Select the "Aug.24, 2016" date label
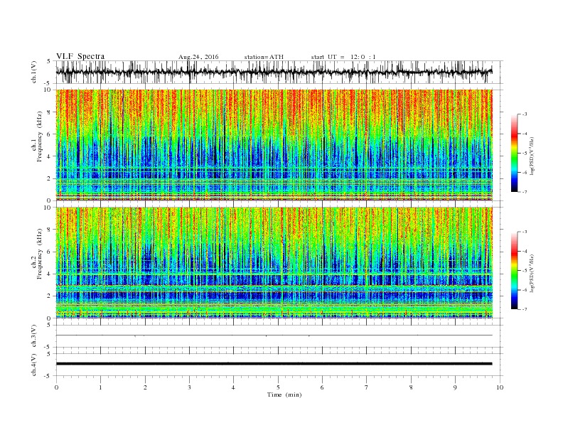 click(x=198, y=57)
